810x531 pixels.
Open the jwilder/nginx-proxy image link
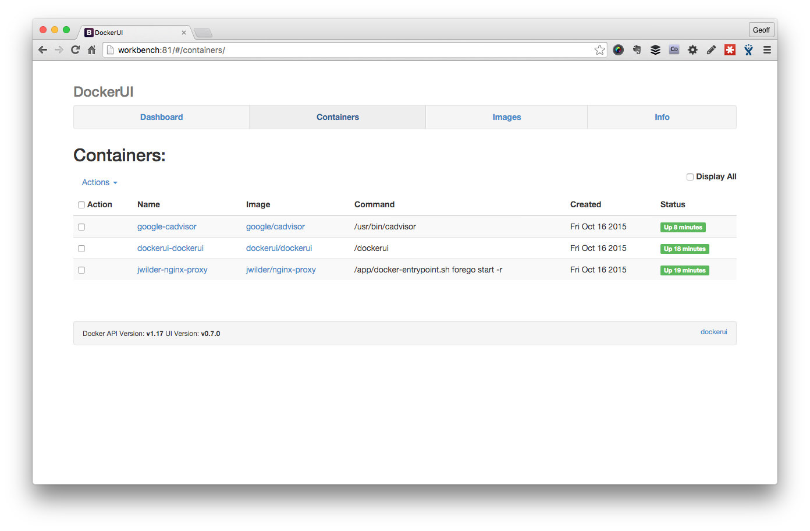[x=281, y=270]
